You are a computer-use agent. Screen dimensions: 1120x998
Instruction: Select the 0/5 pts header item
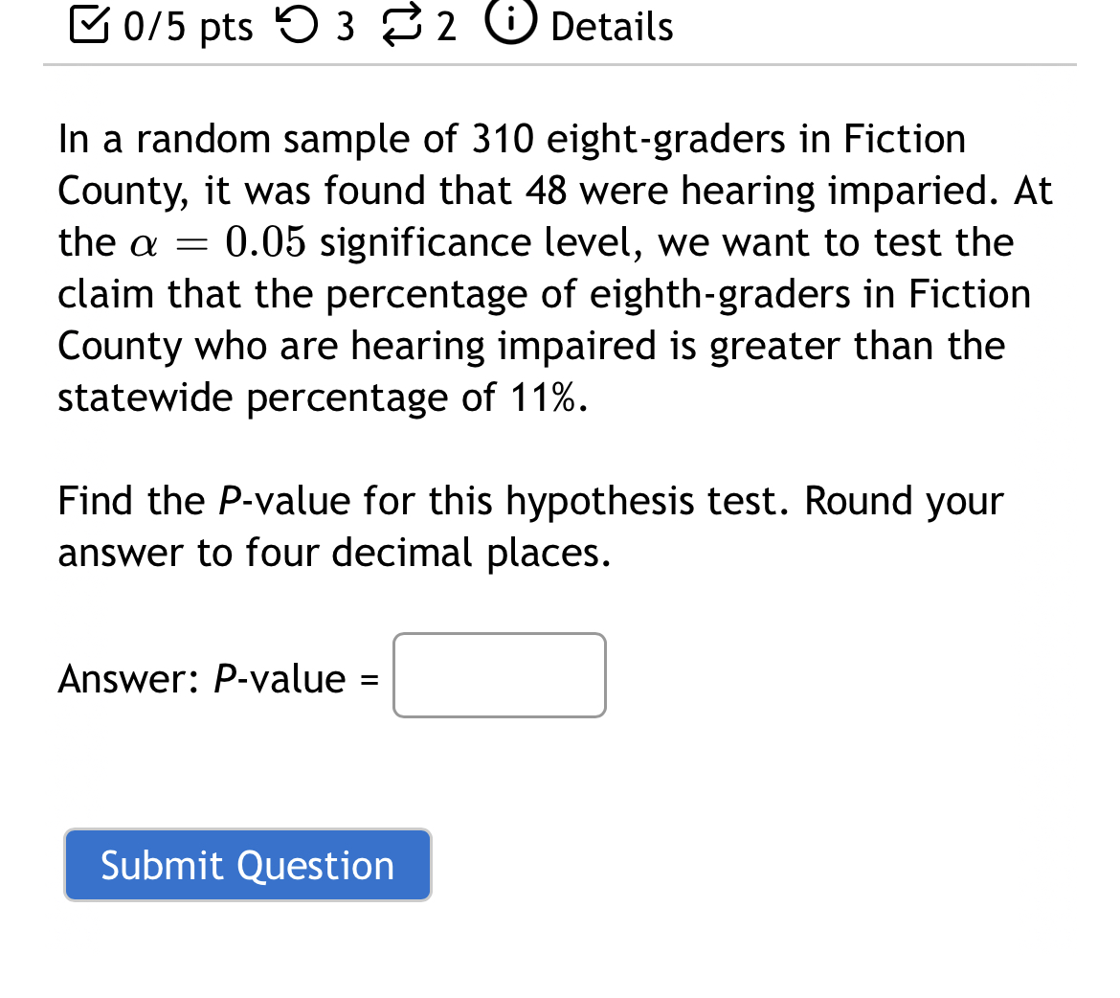click(x=187, y=26)
